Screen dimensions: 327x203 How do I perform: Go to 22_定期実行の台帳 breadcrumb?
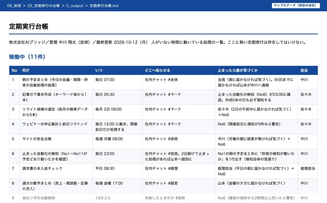[44, 6]
